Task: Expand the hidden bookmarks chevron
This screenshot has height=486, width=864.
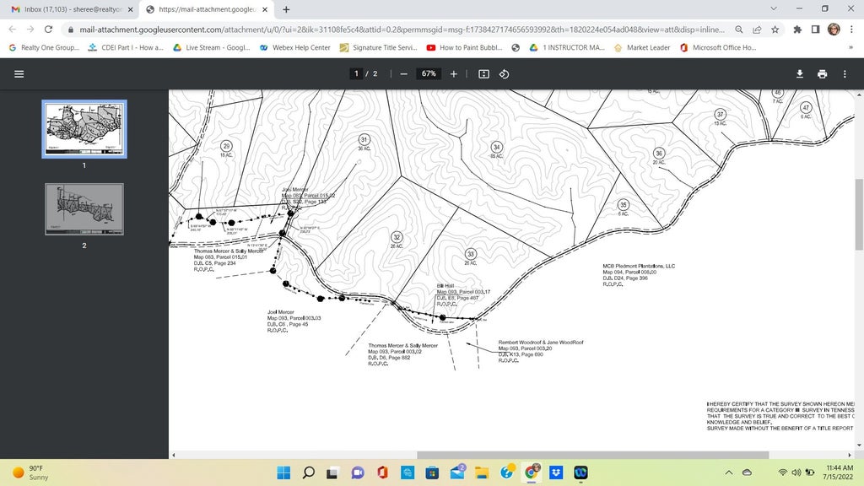Action: [x=850, y=47]
